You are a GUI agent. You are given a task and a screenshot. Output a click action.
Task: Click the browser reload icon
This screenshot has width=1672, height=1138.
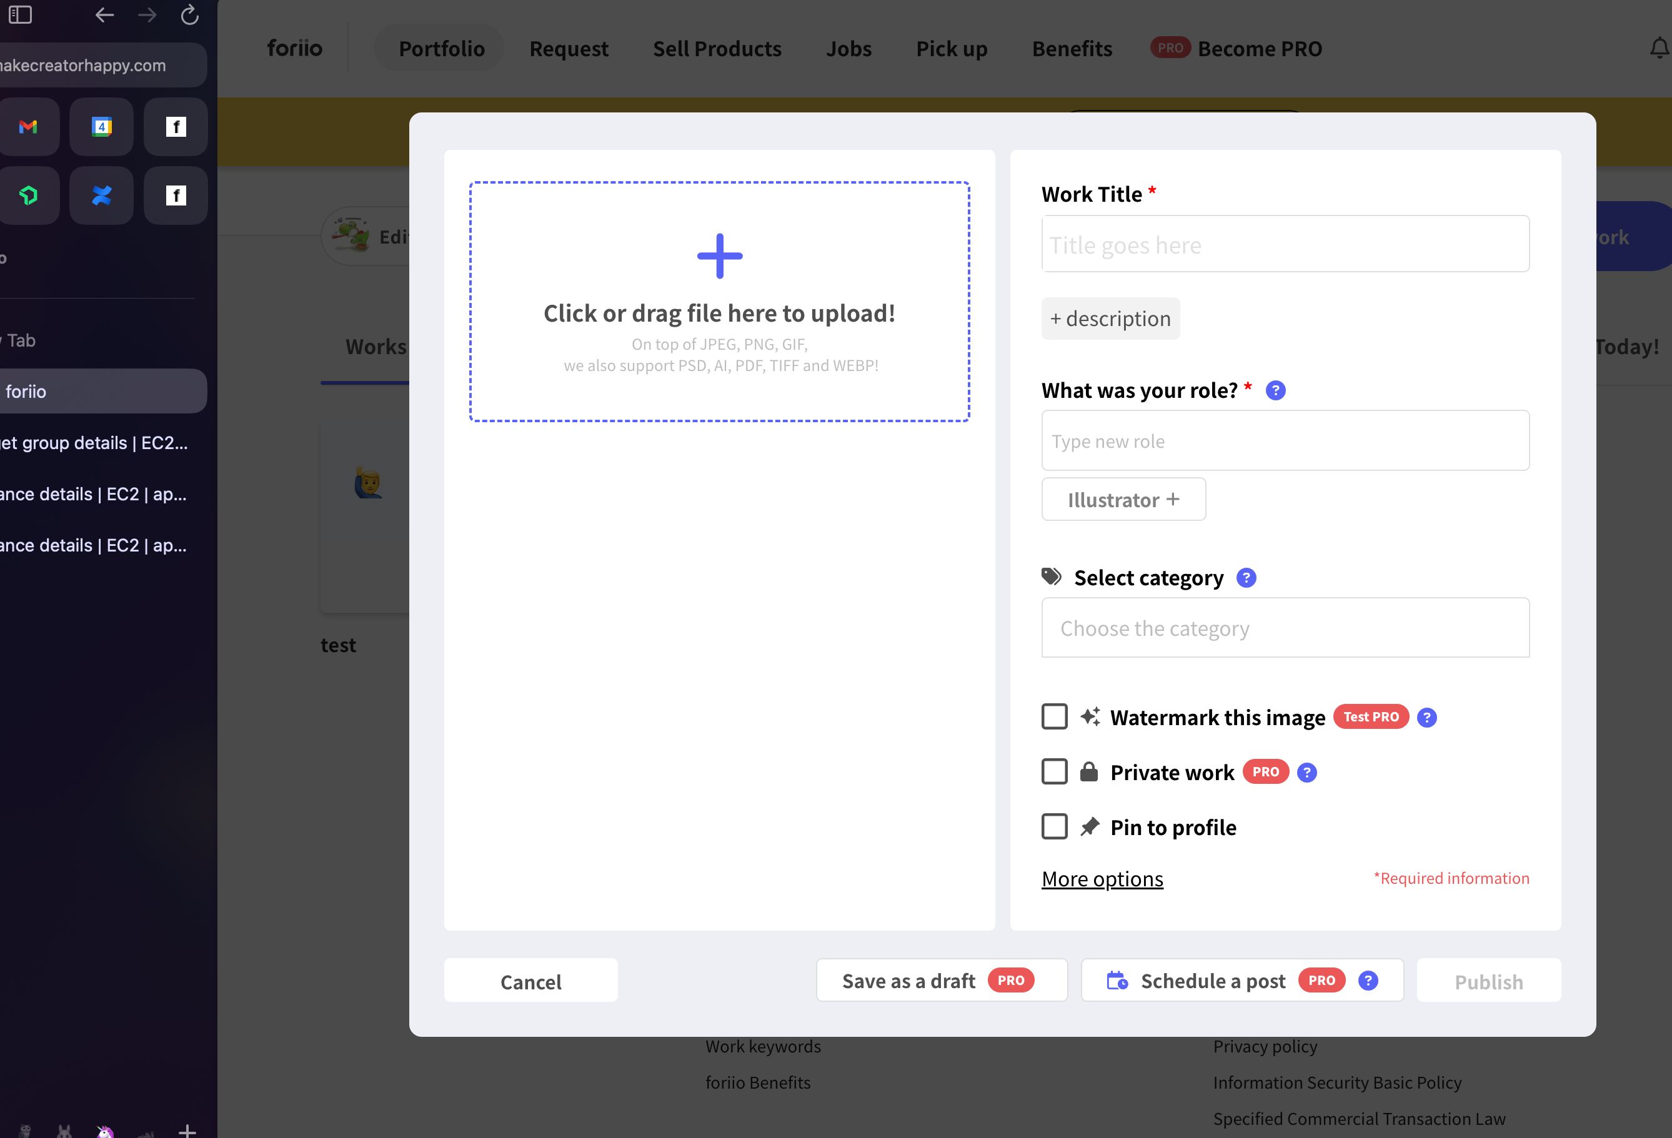[x=189, y=15]
